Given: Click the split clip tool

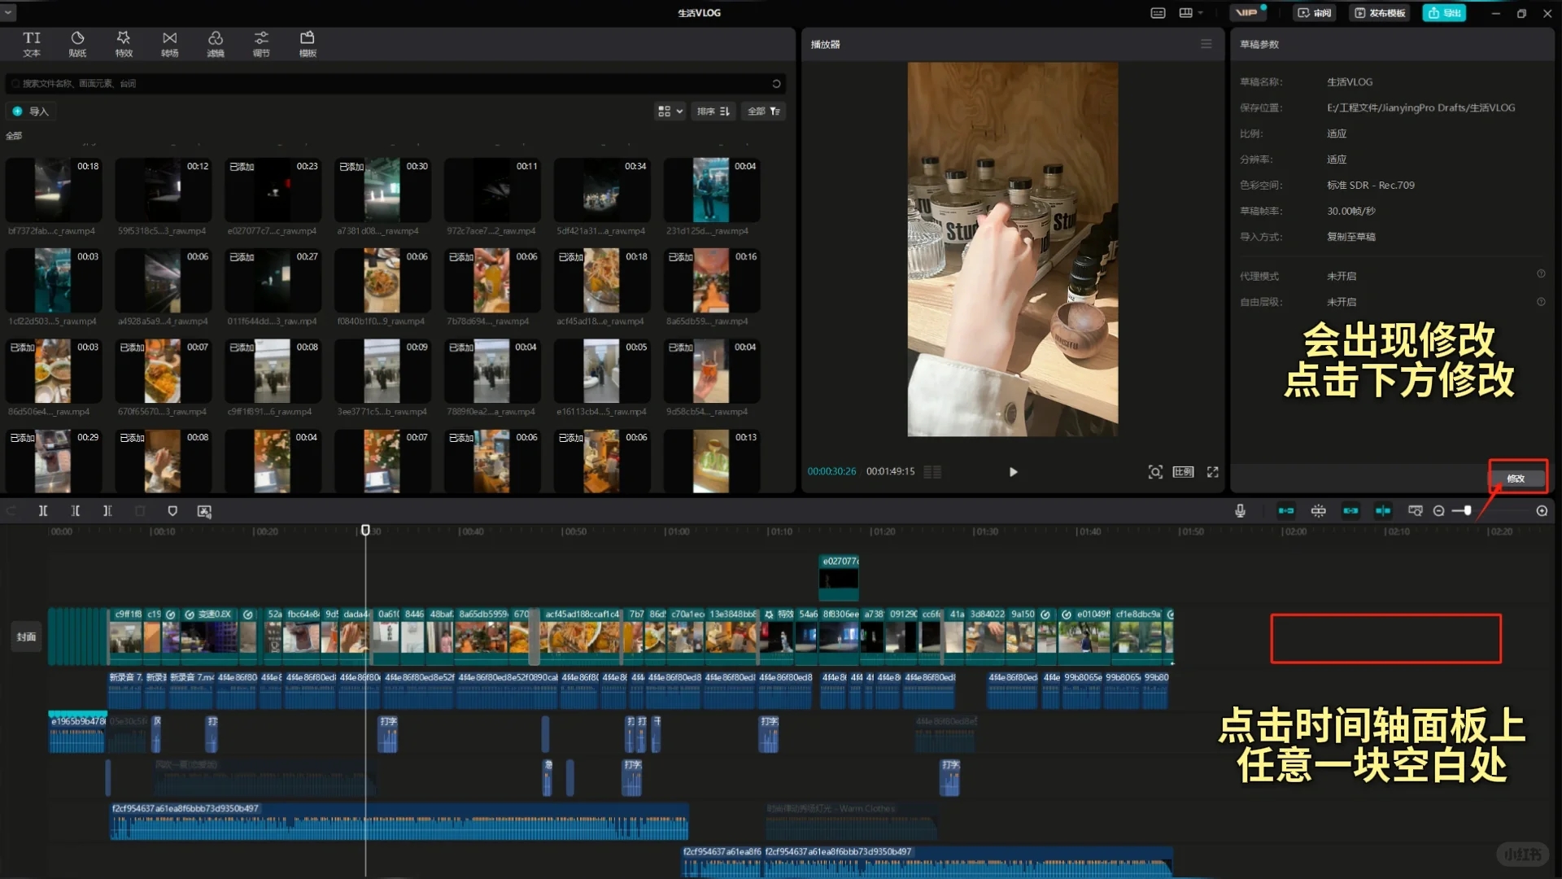Looking at the screenshot, I should (43, 511).
